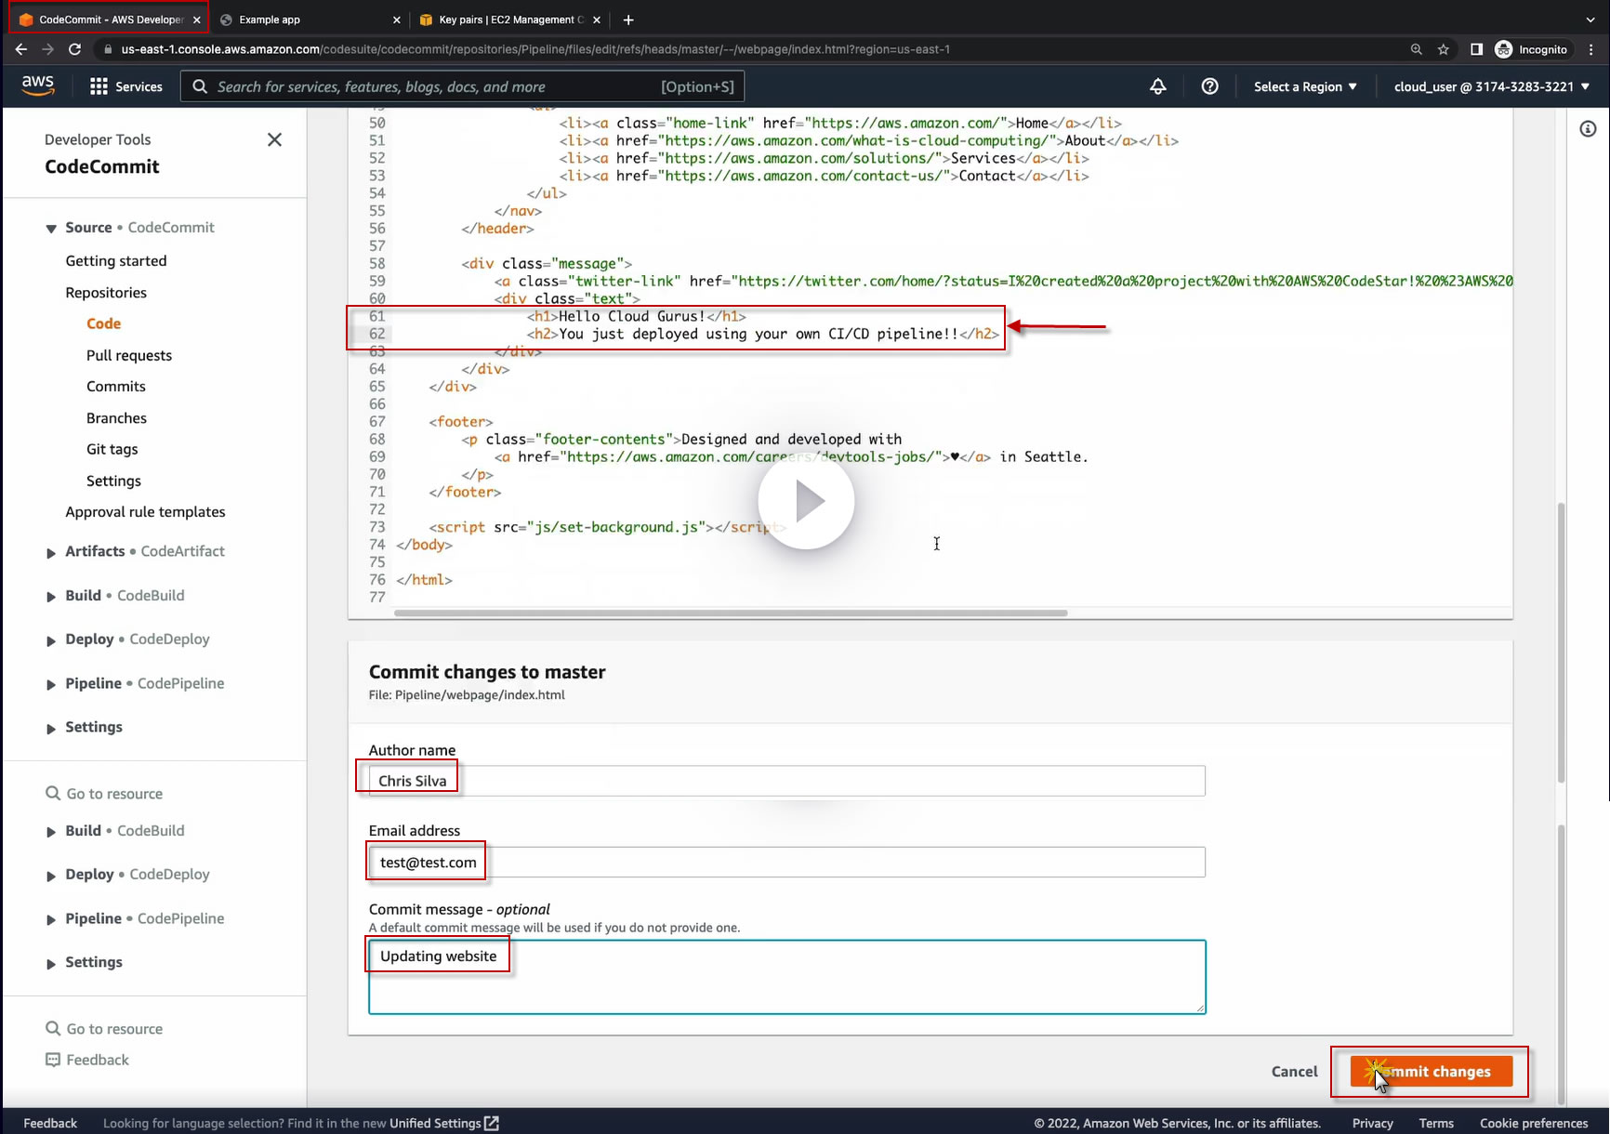Click the Author name input field
1610x1134 pixels.
tap(786, 781)
